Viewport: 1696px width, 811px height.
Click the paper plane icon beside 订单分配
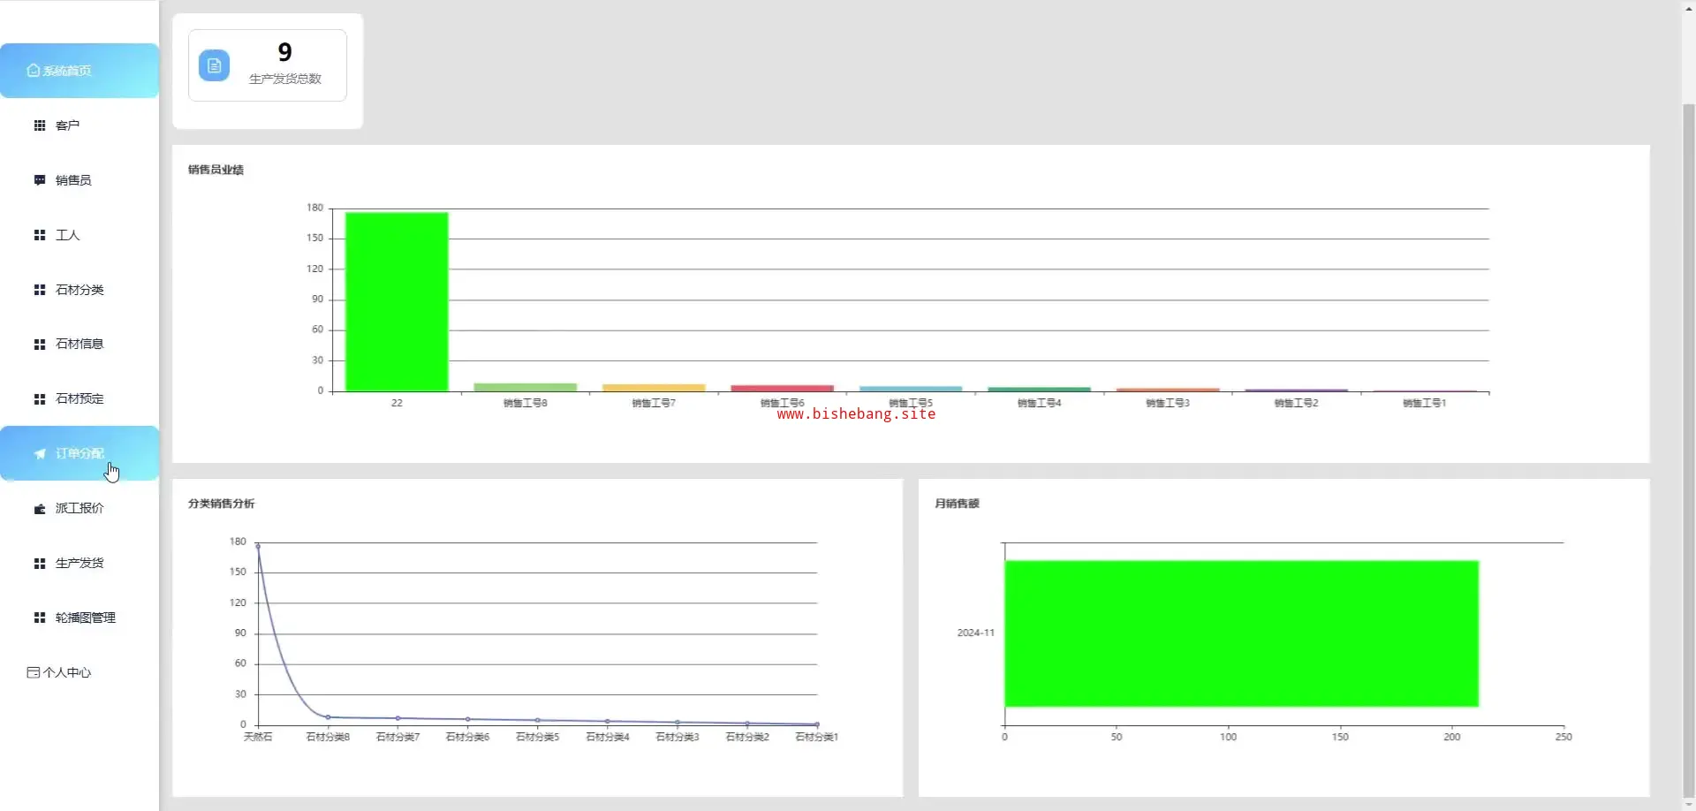(x=40, y=454)
